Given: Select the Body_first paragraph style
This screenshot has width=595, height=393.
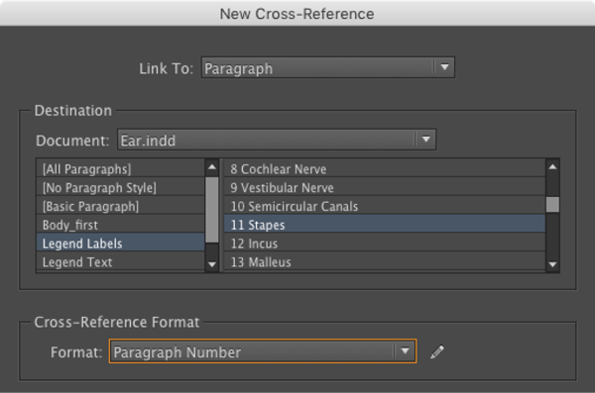Looking at the screenshot, I should coord(121,225).
